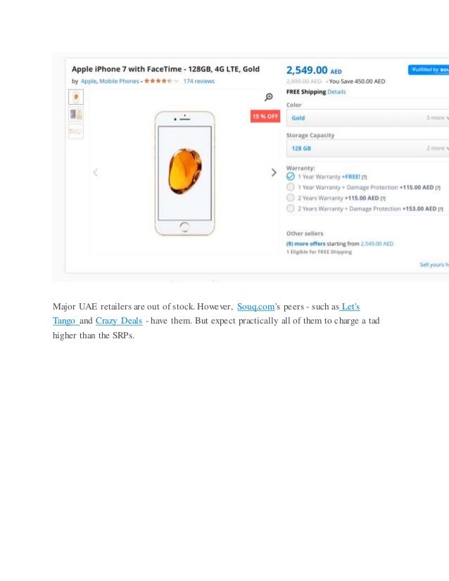Image resolution: width=449 pixels, height=581 pixels.
Task: Show next product image with right arrow
Action: click(274, 172)
